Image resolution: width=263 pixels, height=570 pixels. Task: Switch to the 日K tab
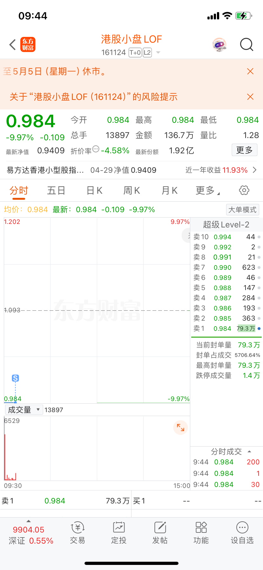[94, 191]
